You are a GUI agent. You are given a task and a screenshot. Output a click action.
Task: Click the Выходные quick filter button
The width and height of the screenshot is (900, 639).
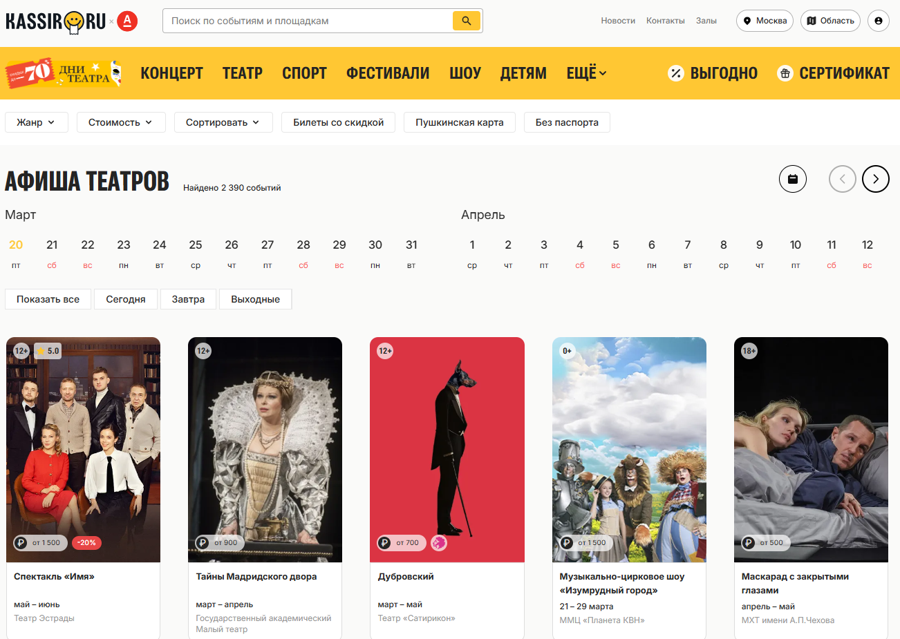point(255,299)
